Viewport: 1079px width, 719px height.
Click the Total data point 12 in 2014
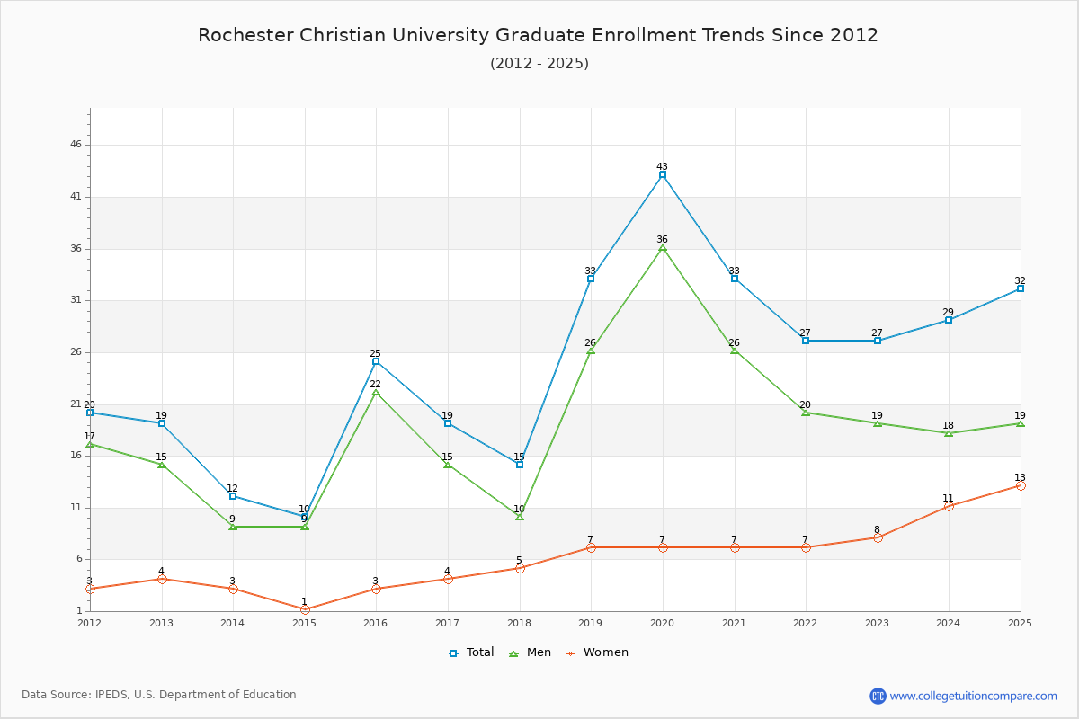[233, 496]
